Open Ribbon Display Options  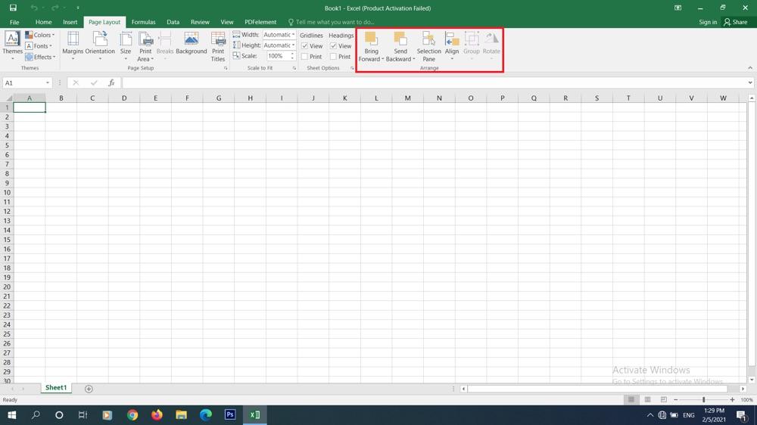click(x=678, y=8)
